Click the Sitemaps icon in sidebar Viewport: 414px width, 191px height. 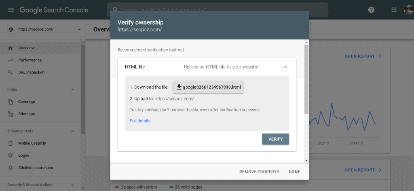(10, 114)
